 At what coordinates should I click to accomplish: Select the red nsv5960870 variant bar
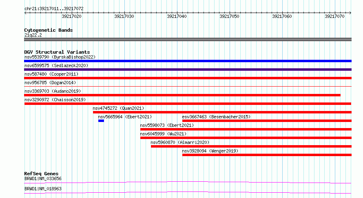click(251, 146)
